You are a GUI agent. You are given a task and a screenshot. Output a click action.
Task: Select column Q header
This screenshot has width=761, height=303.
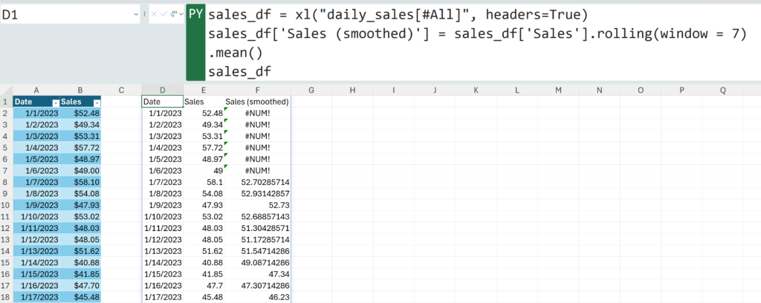pos(723,90)
